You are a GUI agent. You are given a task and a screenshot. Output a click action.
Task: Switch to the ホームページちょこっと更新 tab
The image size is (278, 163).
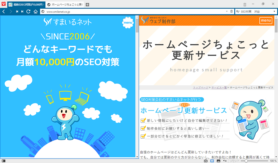[x=65, y=5]
